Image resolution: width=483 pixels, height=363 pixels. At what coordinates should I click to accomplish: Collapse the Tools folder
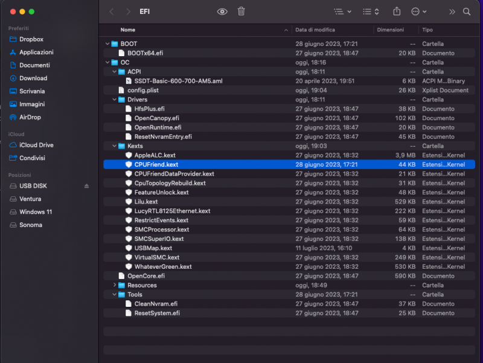[x=114, y=294]
